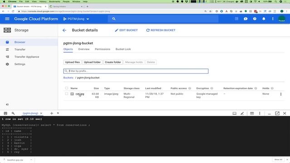Image resolution: width=290 pixels, height=163 pixels.
Task: Collapse the sidebar with the chevron icon
Action: point(7,105)
